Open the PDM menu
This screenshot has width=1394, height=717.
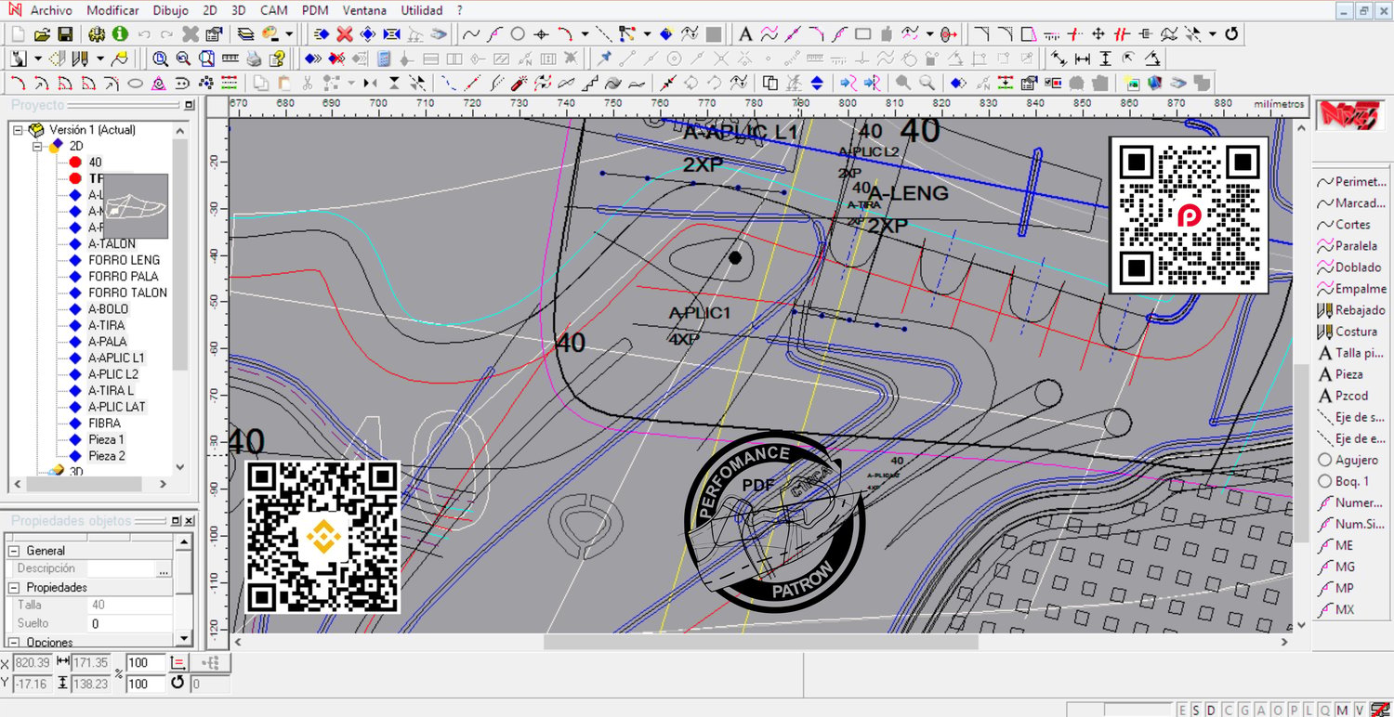point(315,10)
